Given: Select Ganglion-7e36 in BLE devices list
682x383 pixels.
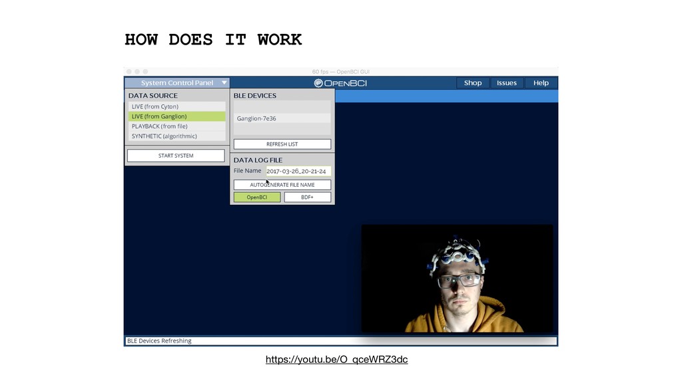Looking at the screenshot, I should [x=282, y=118].
